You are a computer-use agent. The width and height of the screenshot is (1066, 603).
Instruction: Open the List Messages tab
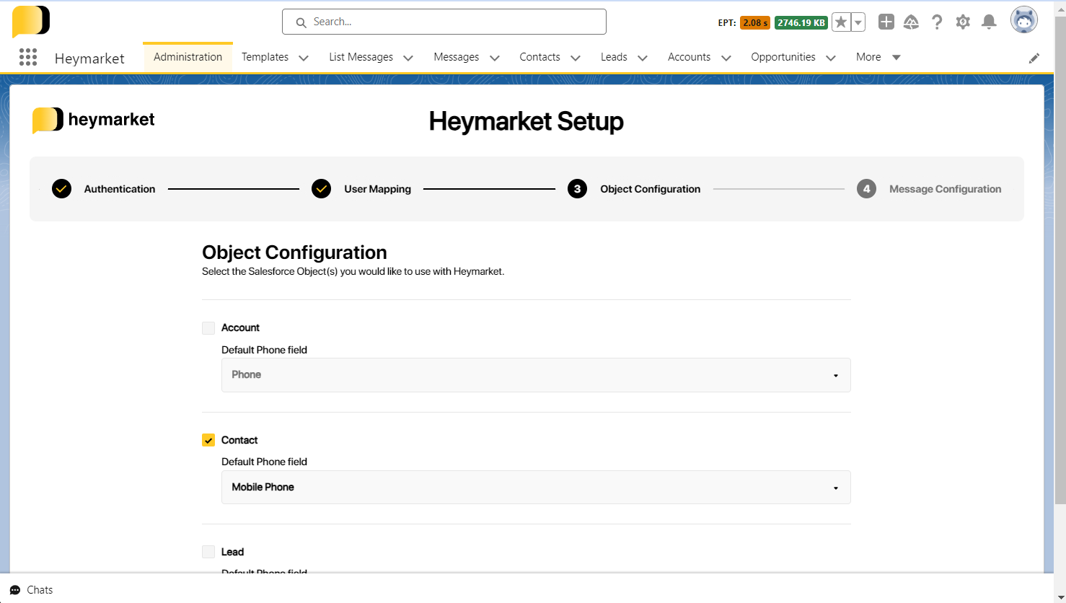pos(361,57)
